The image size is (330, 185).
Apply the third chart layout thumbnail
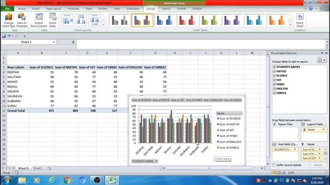pos(94,20)
